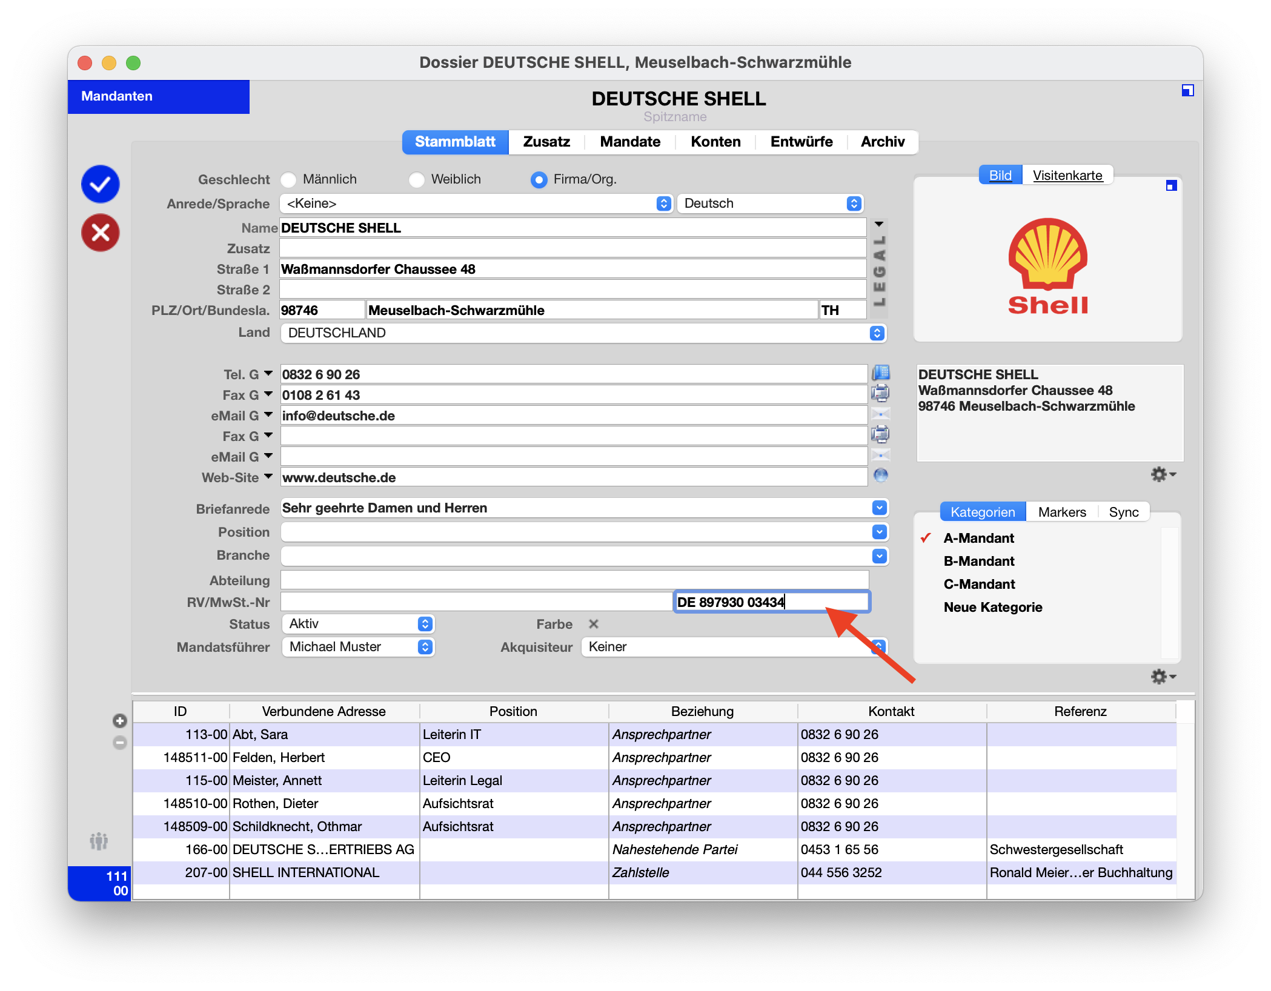The height and width of the screenshot is (991, 1271).
Task: Select the Meister, Annett row
Action: click(654, 780)
